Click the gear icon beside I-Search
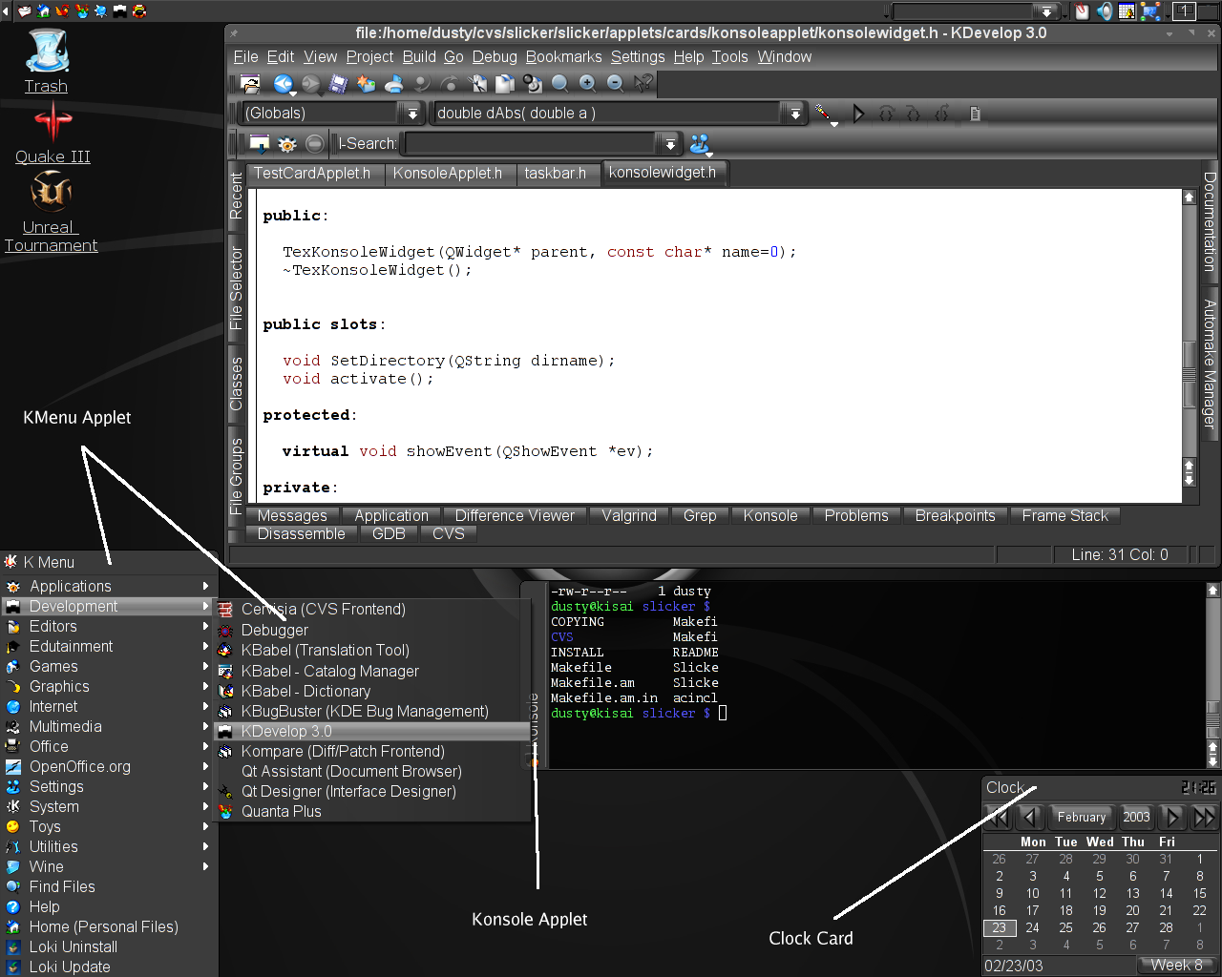This screenshot has width=1222, height=977. click(x=287, y=144)
